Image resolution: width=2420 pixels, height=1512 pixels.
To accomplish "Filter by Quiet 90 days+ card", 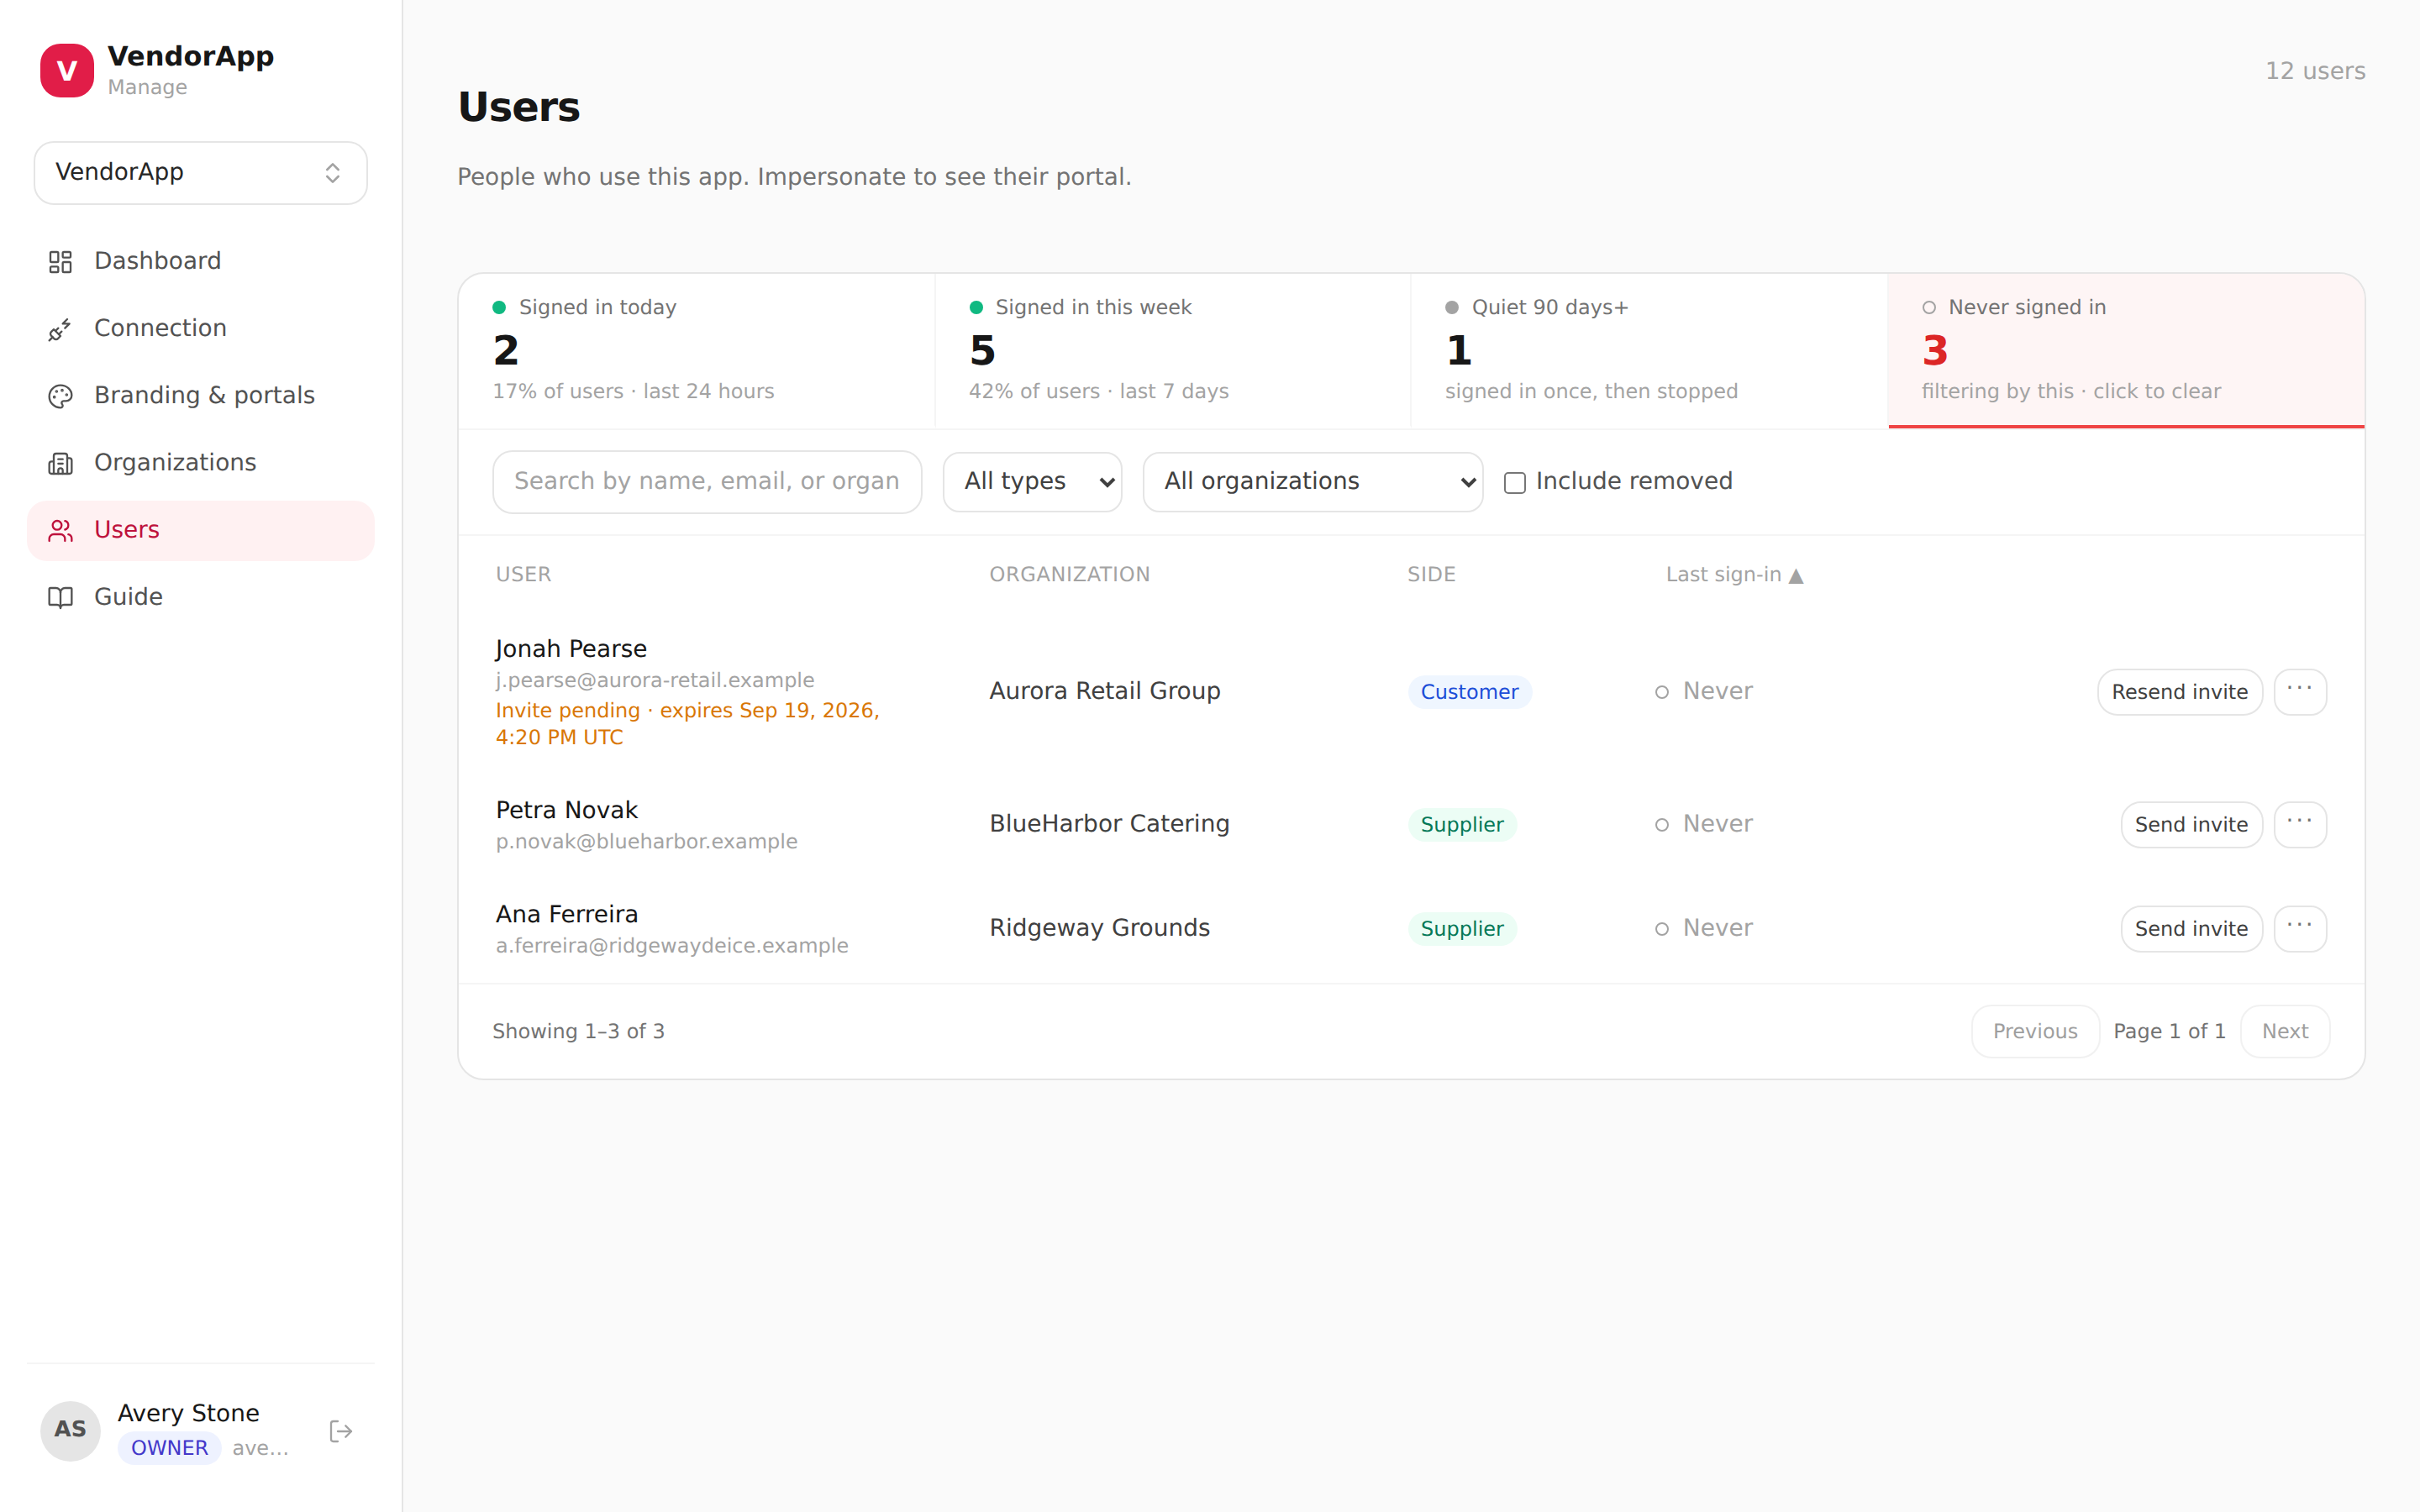I will 1649,351.
